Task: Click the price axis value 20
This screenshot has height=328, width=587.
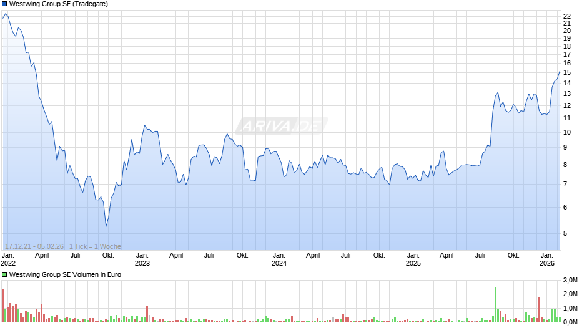Action: click(567, 31)
